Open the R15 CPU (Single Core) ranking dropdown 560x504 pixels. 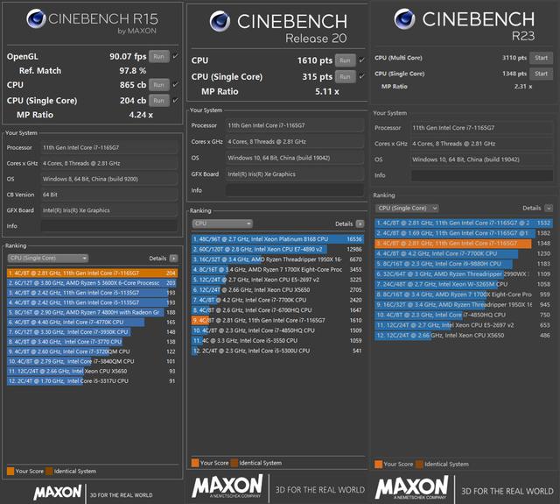(x=48, y=259)
